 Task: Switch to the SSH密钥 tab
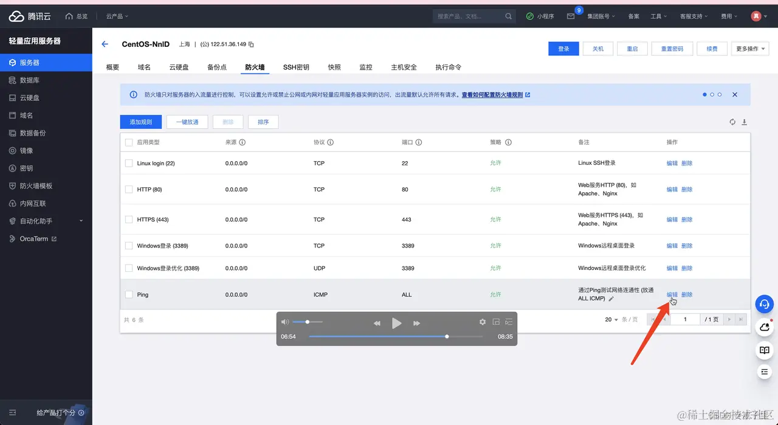coord(296,67)
